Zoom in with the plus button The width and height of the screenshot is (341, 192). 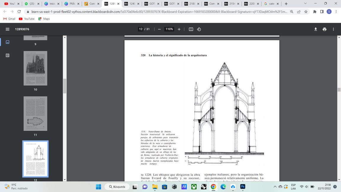[179, 29]
